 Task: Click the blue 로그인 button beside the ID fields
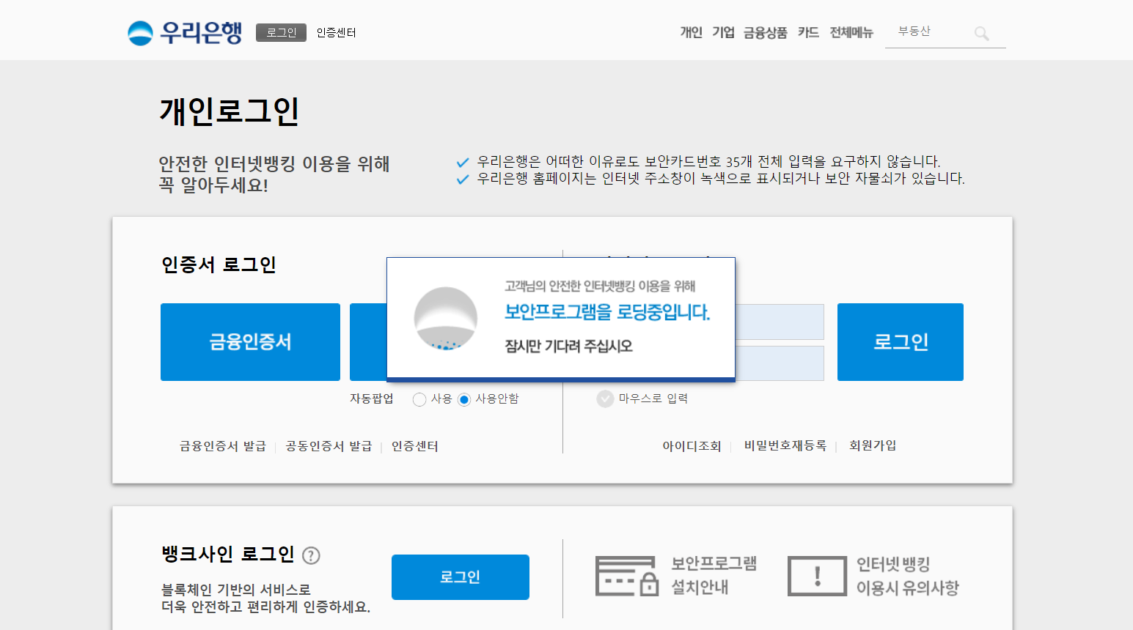click(901, 342)
